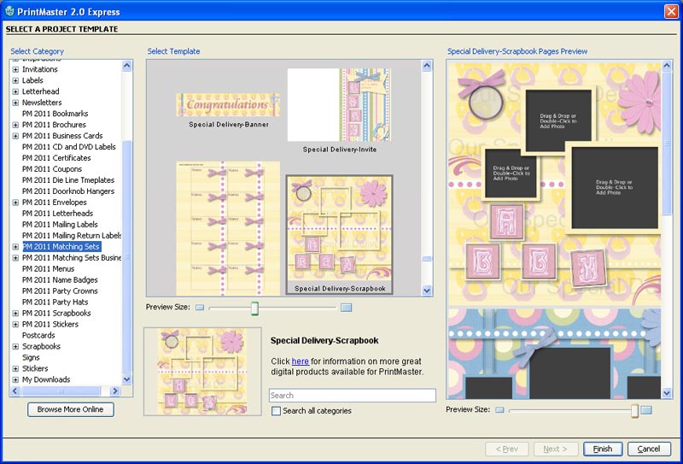Select the Postcards category
Viewport: 683px width, 464px height.
pos(38,336)
